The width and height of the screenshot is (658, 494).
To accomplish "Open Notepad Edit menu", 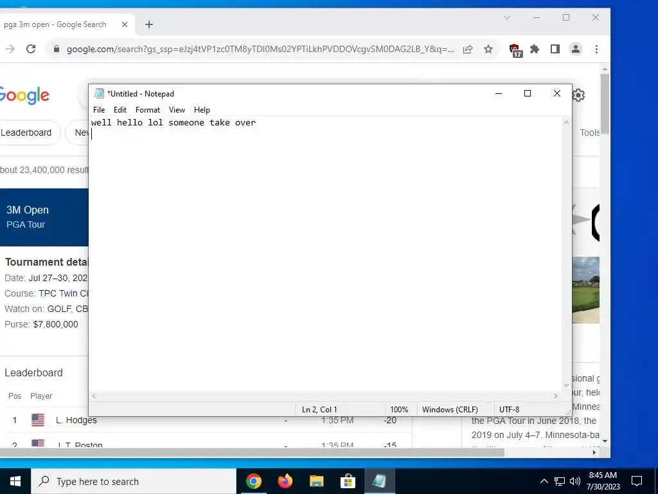I will [120, 109].
